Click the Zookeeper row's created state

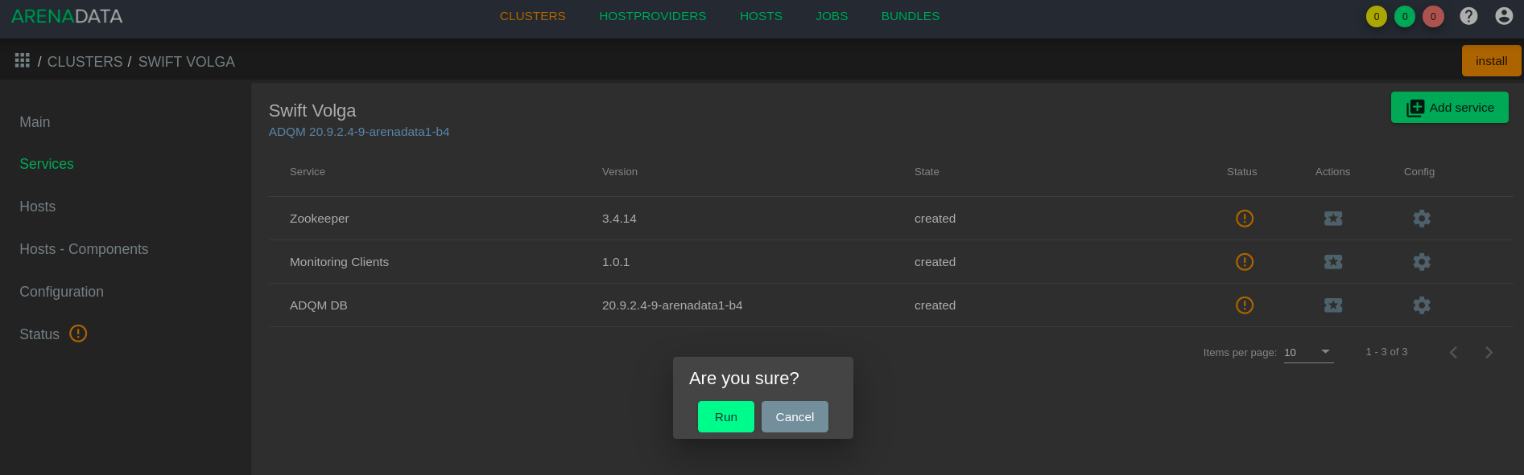pos(935,219)
